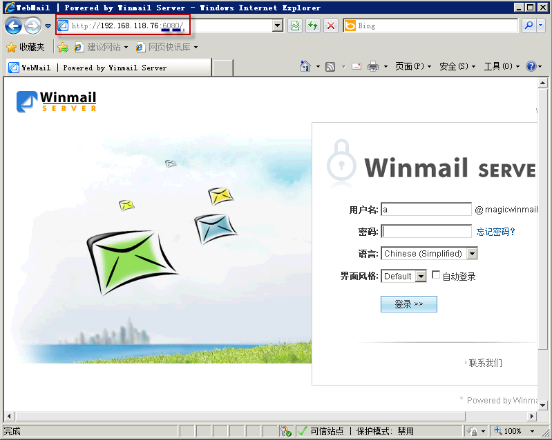
Task: Expand the address bar history dropdown
Action: click(x=278, y=26)
